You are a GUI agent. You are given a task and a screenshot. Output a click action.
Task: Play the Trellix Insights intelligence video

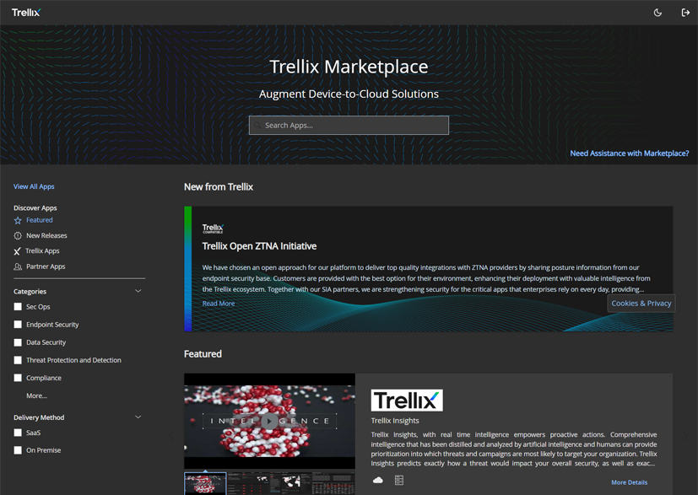tap(269, 421)
